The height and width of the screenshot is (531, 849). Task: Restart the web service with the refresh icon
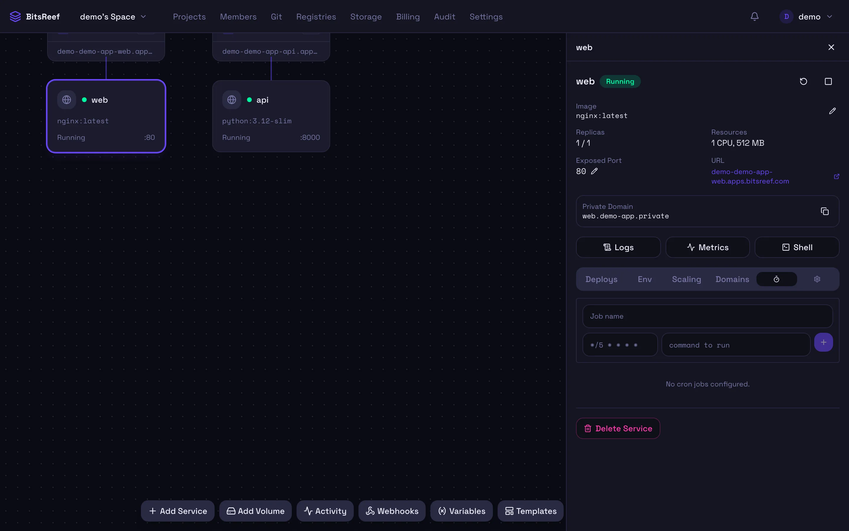coord(803,81)
